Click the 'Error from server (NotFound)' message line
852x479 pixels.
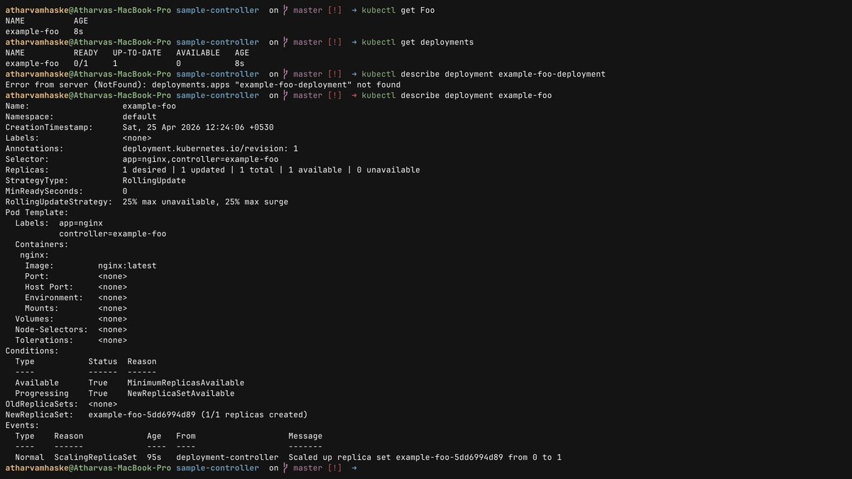pyautogui.click(x=203, y=85)
